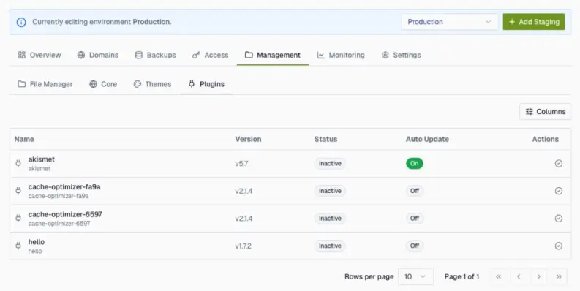Screen dimensions: 580x291
Task: Open actions icon for akismet row
Action: point(559,164)
